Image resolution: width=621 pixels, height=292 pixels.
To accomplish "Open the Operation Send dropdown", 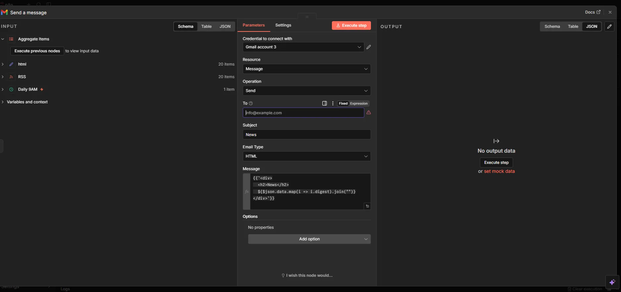I will point(306,91).
